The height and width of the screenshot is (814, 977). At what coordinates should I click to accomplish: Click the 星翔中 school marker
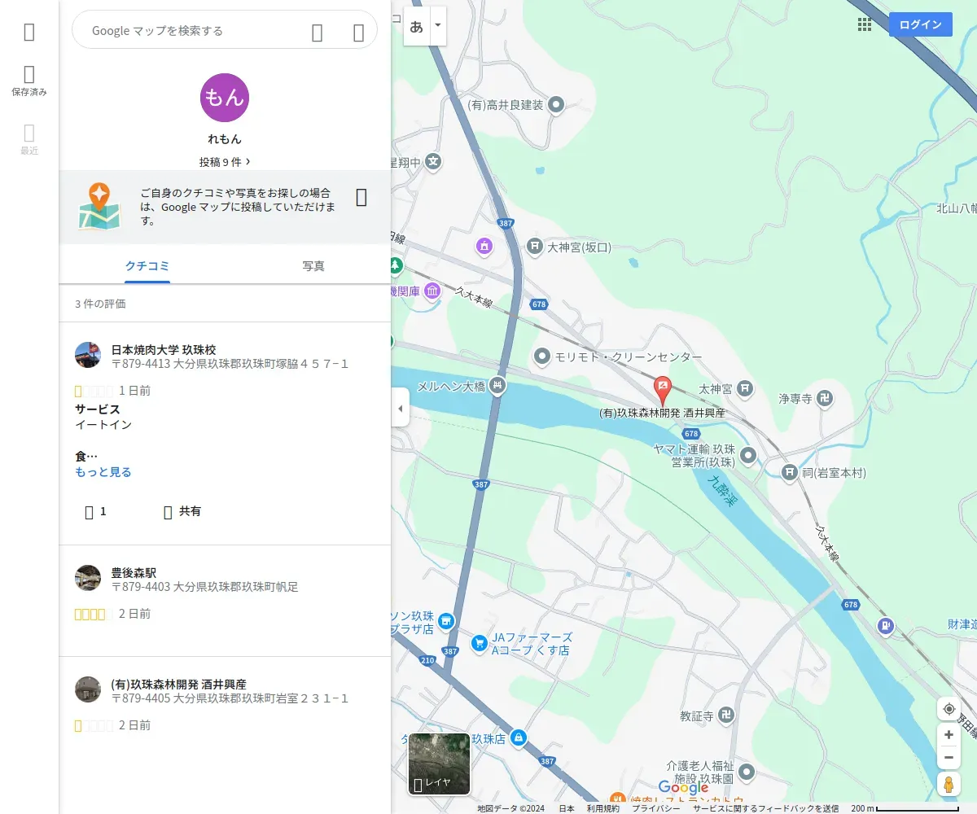[x=434, y=162]
